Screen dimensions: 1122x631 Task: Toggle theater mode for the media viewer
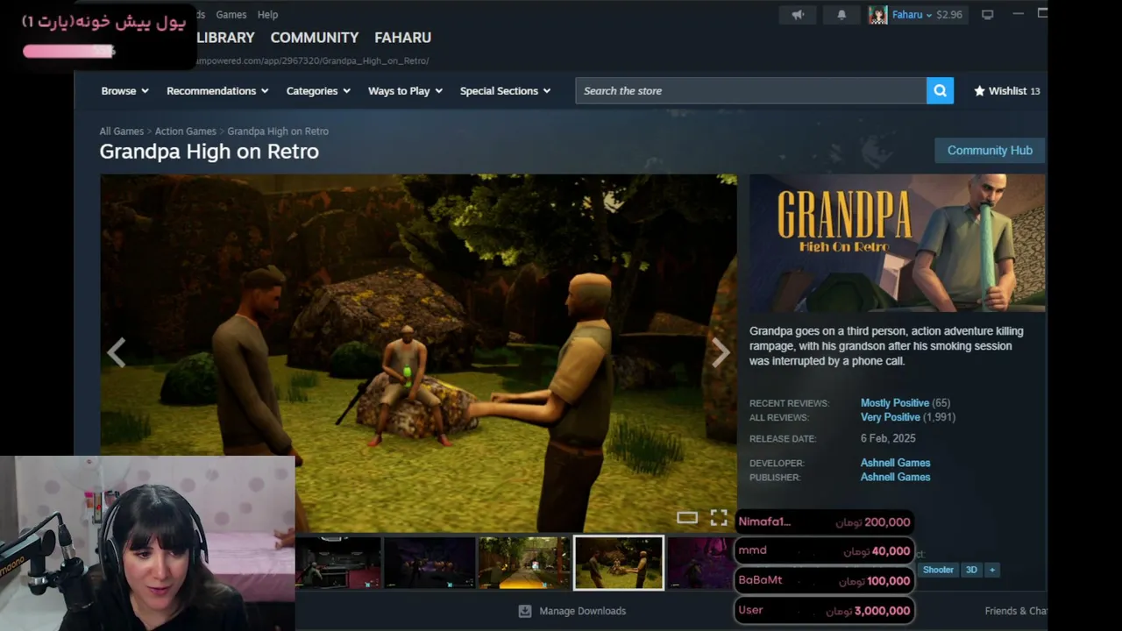pos(687,518)
